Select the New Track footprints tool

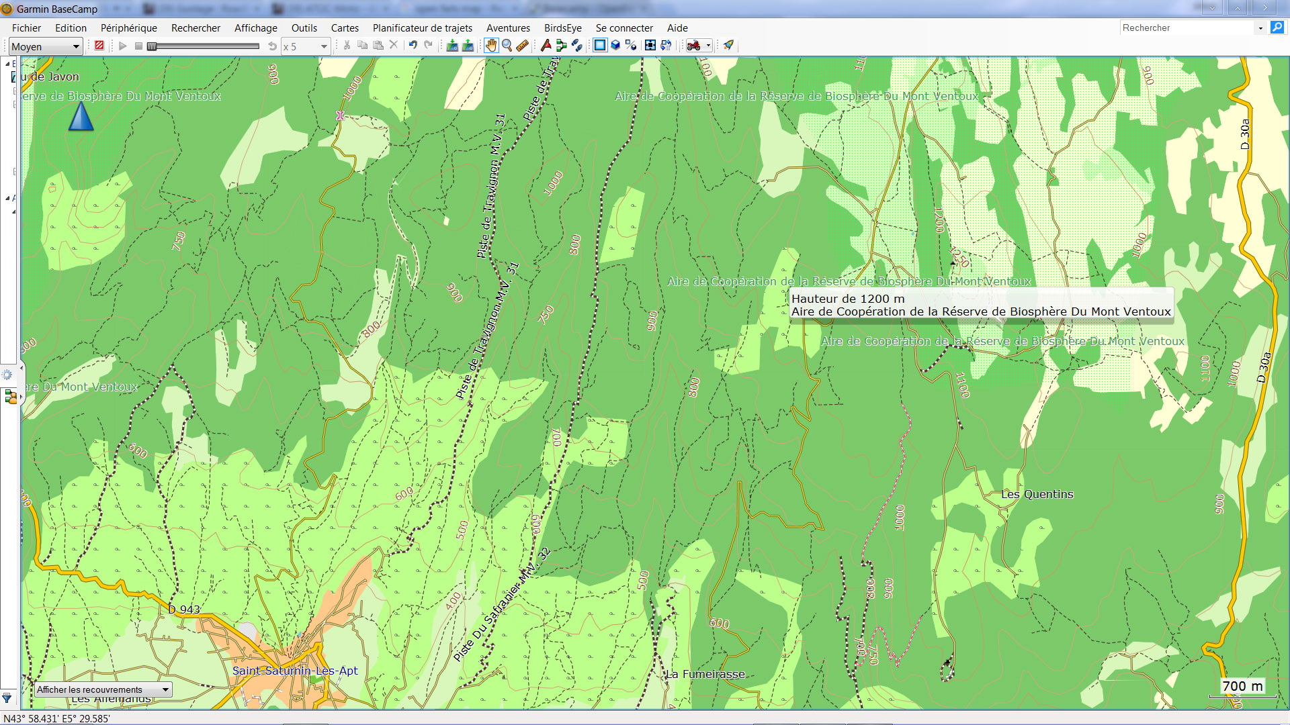(577, 46)
